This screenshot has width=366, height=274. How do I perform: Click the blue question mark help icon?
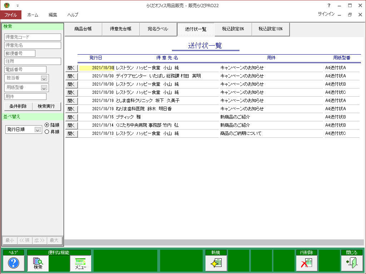coord(14,263)
